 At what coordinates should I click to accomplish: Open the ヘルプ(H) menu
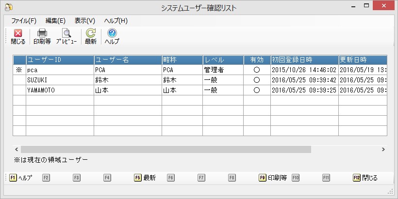[x=116, y=21]
